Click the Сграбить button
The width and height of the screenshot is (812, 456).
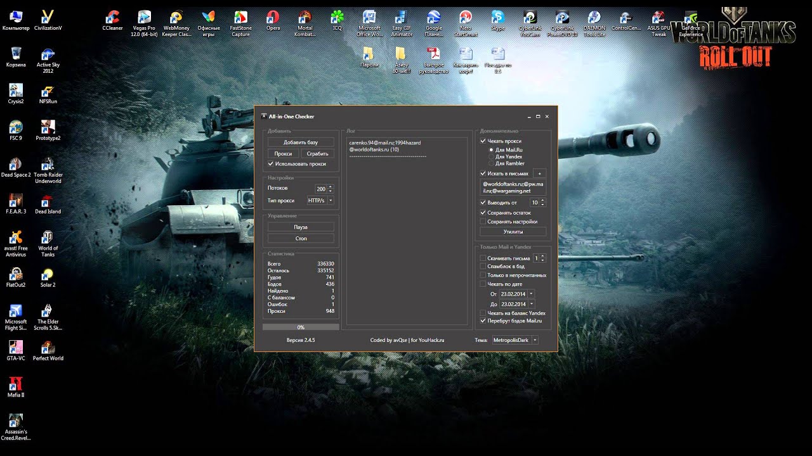(x=318, y=153)
